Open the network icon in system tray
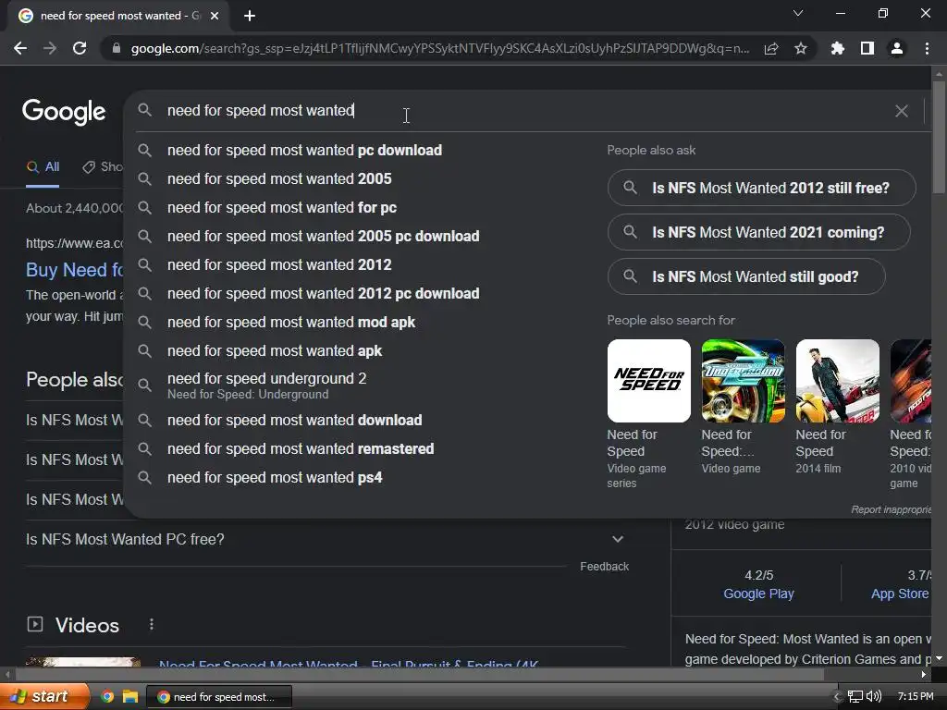This screenshot has height=710, width=947. coord(855,697)
